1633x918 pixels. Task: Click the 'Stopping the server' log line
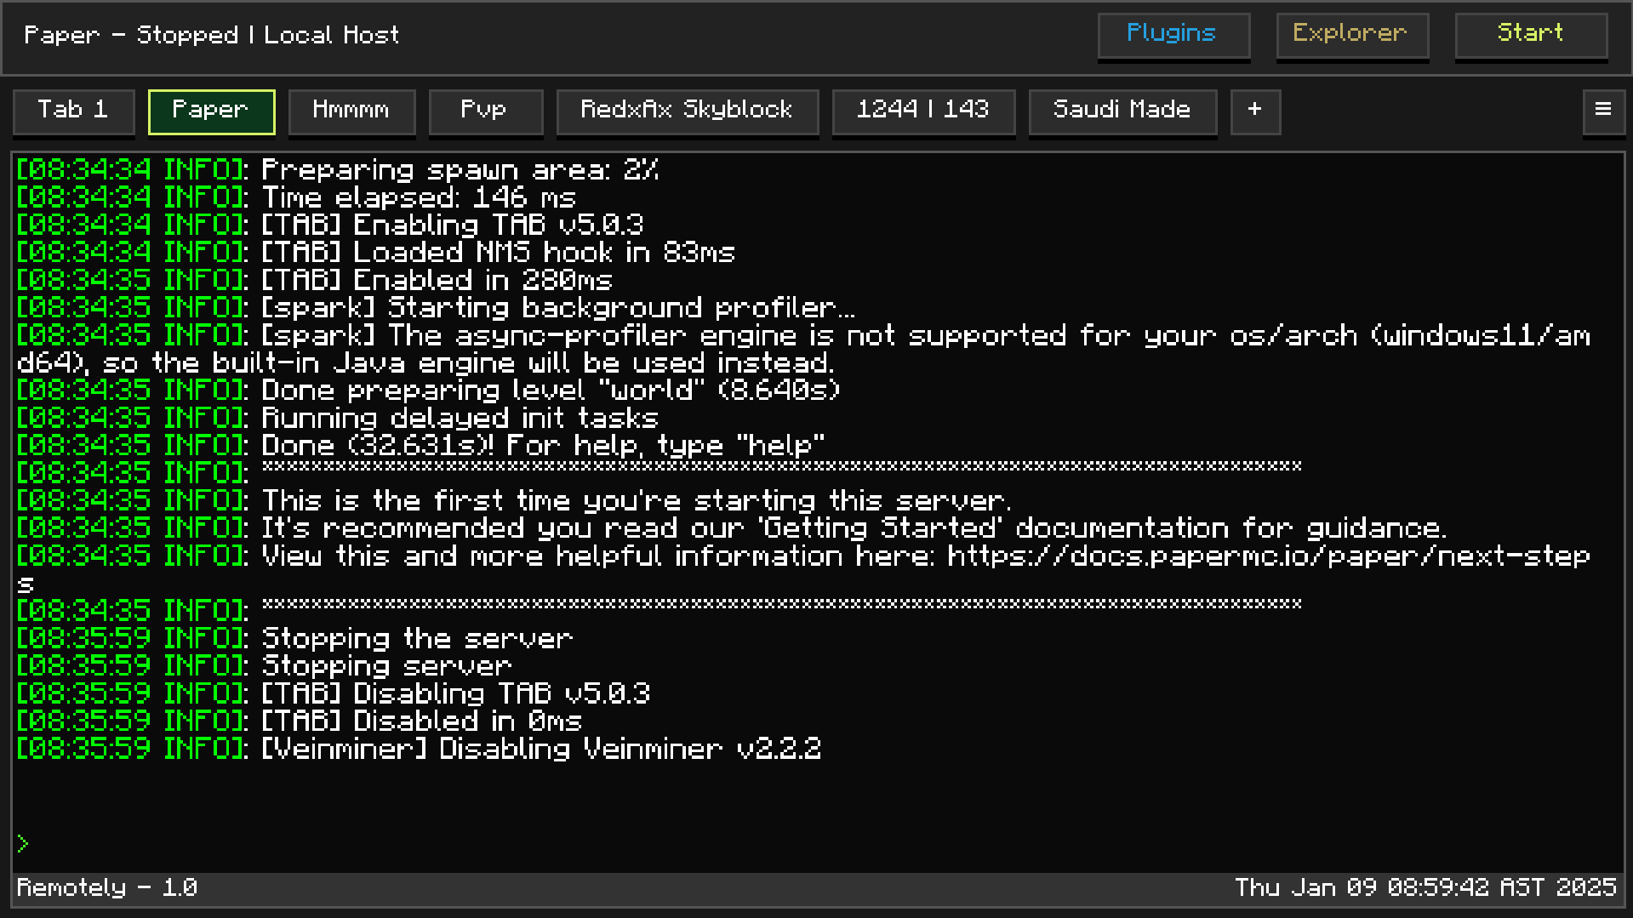294,638
